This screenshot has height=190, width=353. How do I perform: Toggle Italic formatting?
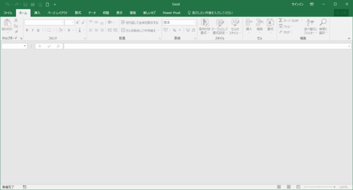tap(33, 30)
